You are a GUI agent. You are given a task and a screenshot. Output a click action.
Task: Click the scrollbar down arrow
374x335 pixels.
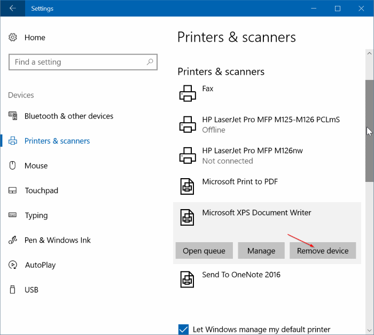[370, 331]
